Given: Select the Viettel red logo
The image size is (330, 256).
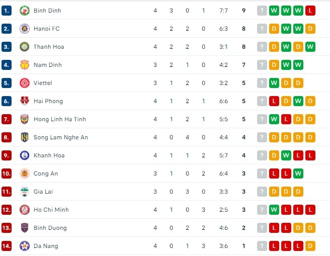Looking at the screenshot, I should click(25, 83).
